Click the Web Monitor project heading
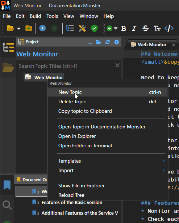The width and height of the screenshot is (179, 223). [x=37, y=54]
